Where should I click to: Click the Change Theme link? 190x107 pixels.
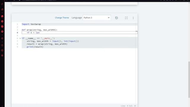pyautogui.click(x=62, y=18)
